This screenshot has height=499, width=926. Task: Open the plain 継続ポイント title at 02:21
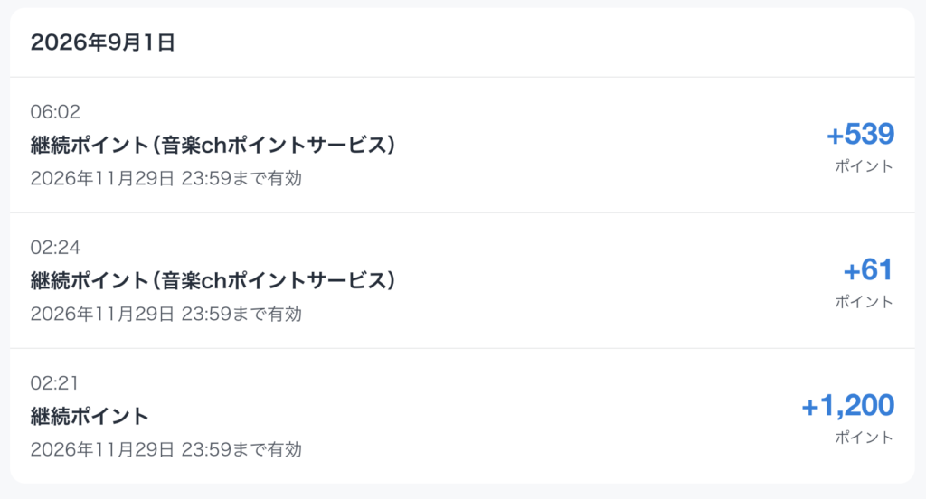(x=90, y=417)
